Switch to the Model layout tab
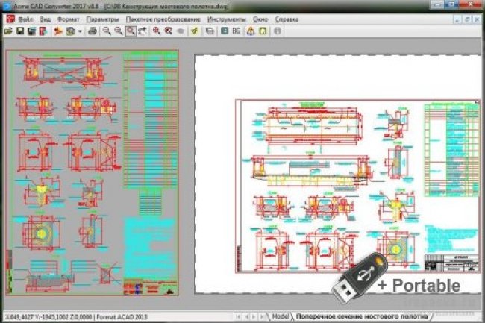The image size is (485, 323). point(281,316)
